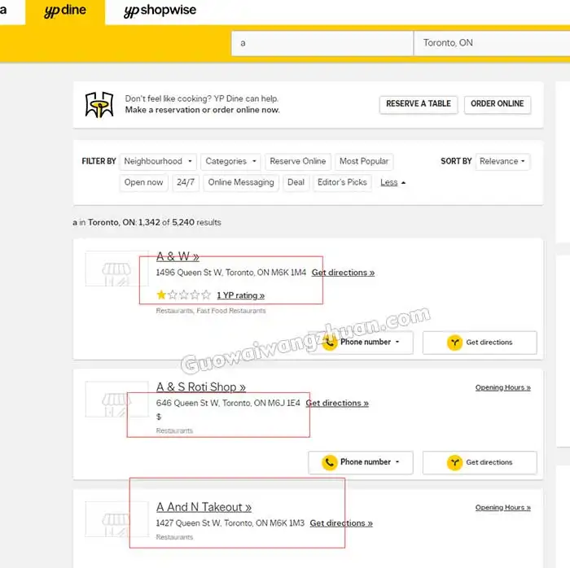Screen dimensions: 570x568
Task: Toggle the Reserve Online filter
Action: (298, 161)
